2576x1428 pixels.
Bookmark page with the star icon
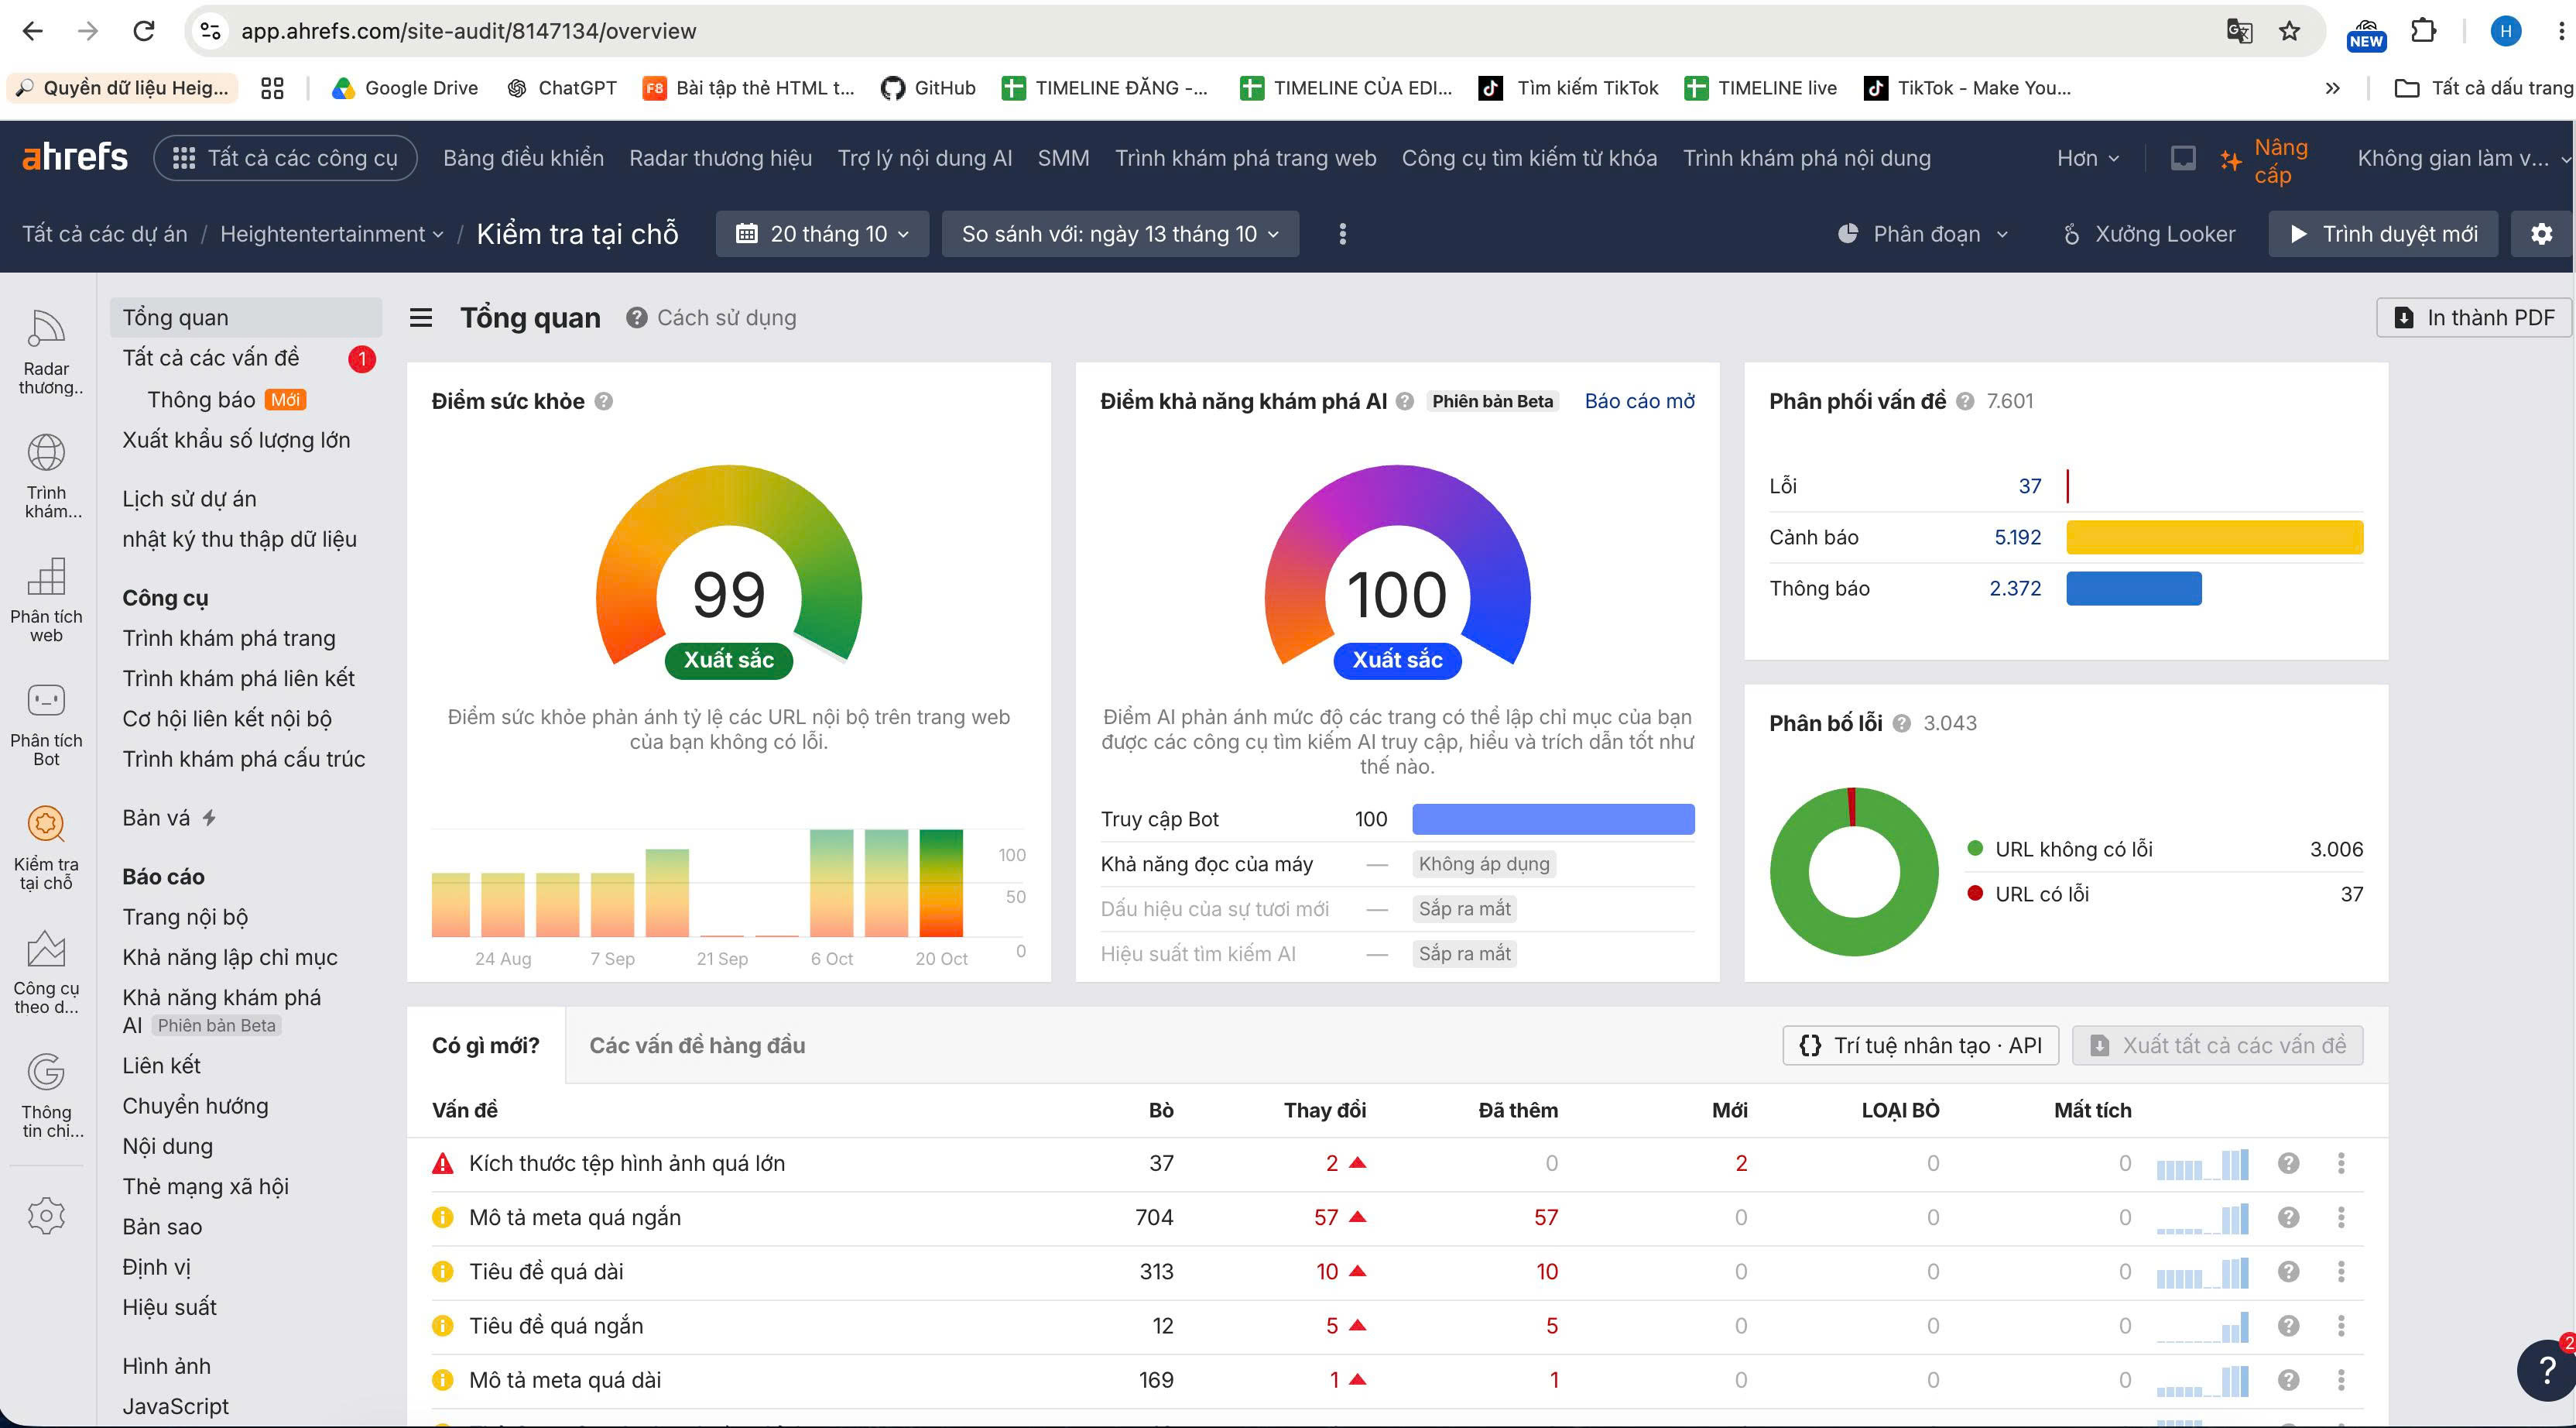[2289, 31]
